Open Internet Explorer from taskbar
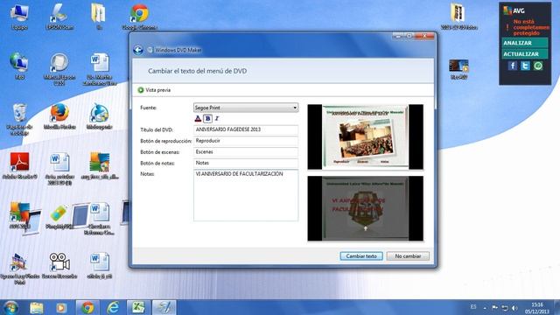Screen dimensions: 560x315 point(113,307)
